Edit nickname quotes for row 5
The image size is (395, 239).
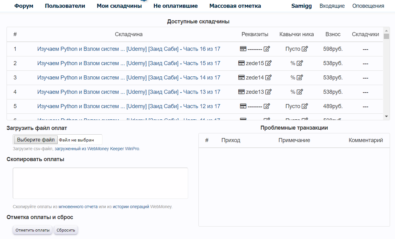(x=305, y=106)
